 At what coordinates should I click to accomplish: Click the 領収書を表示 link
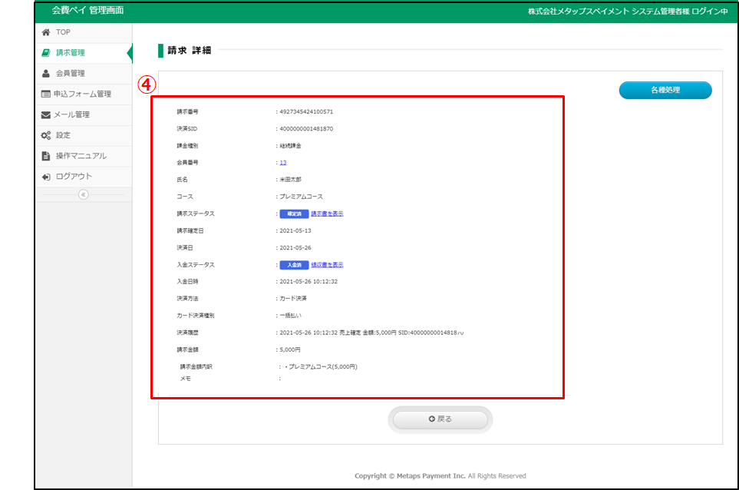point(327,265)
